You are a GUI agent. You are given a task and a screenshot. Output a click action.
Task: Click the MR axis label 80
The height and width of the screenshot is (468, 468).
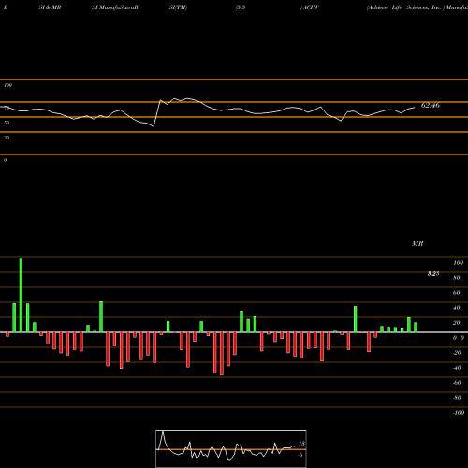click(457, 278)
